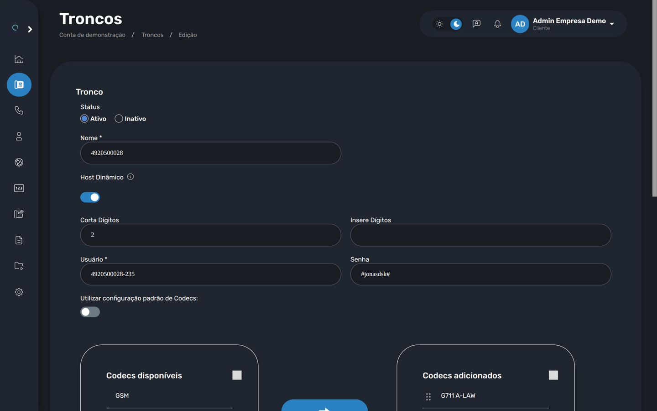The height and width of the screenshot is (411, 657).
Task: Toggle the default Codecs configuration switch
Action: click(x=90, y=312)
